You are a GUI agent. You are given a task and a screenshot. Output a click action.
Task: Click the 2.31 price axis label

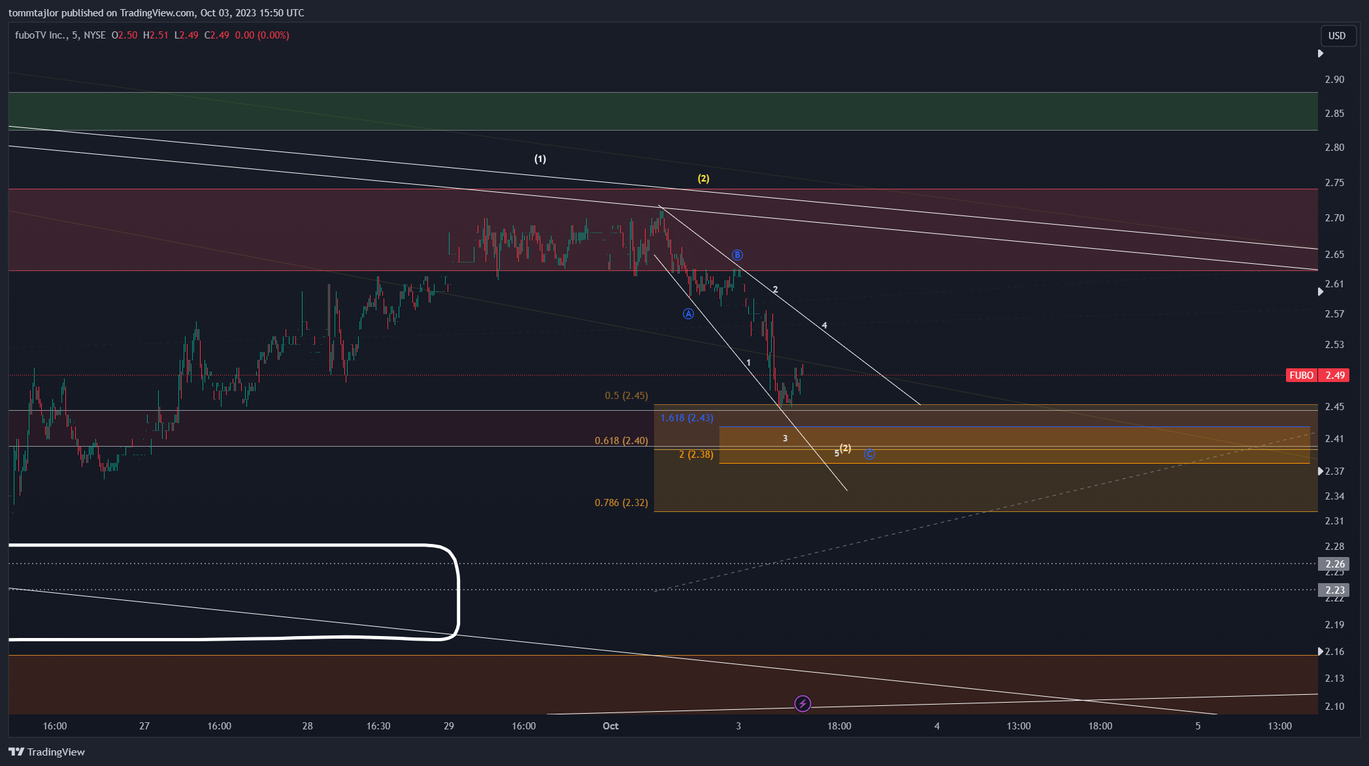(x=1334, y=521)
